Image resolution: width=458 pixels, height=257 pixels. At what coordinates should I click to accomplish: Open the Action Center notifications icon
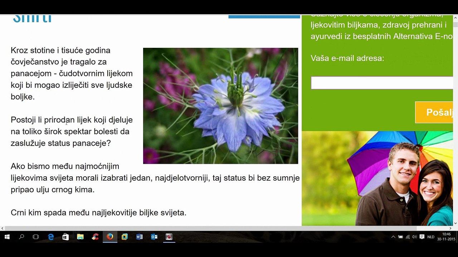(422, 237)
